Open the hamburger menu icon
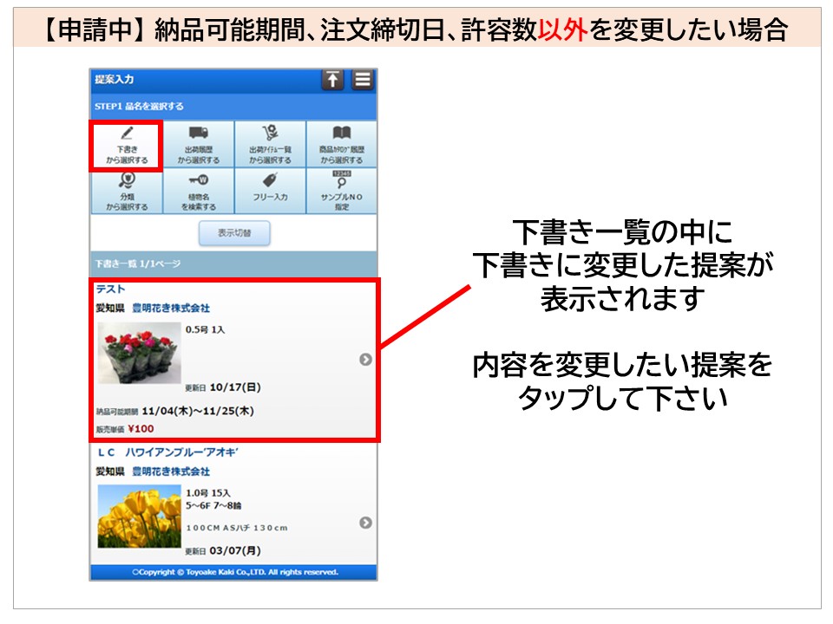This screenshot has width=833, height=624. (363, 80)
